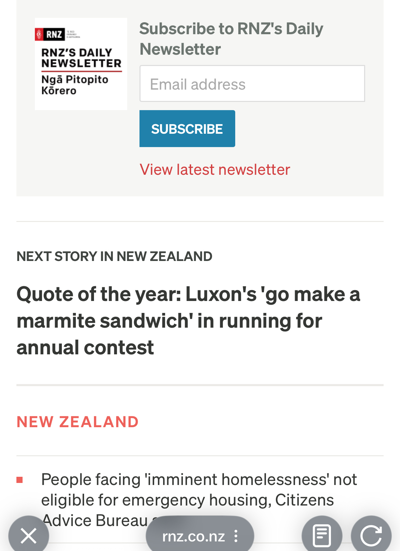The height and width of the screenshot is (551, 400).
Task: Read the Luxon marmite sandwich quote story
Action: [188, 320]
